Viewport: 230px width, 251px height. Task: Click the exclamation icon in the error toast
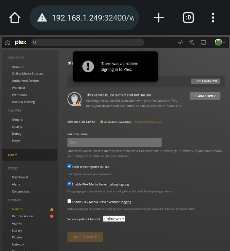pyautogui.click(x=88, y=66)
